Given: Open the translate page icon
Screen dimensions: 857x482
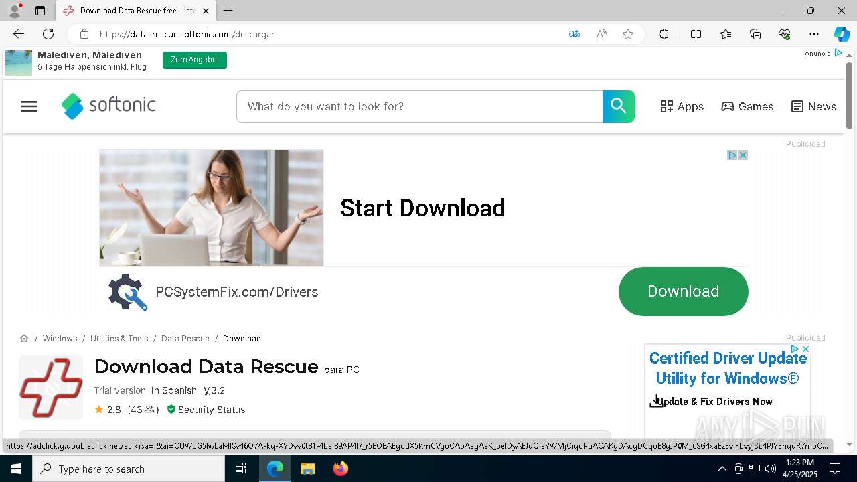Looking at the screenshot, I should tap(574, 34).
